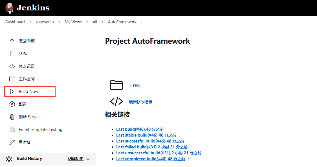Screen dimensions: 317x167
Task: Open the Last build (#46) link
Action: tap(140, 129)
